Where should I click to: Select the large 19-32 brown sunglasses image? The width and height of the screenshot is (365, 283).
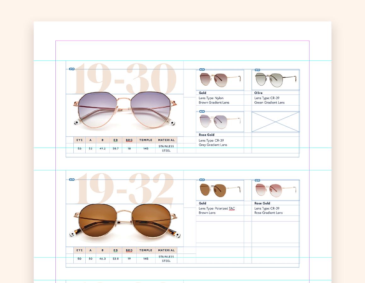(125, 225)
